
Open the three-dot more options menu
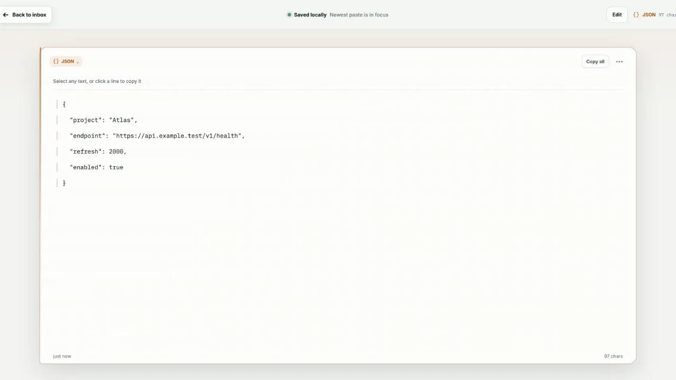(619, 62)
